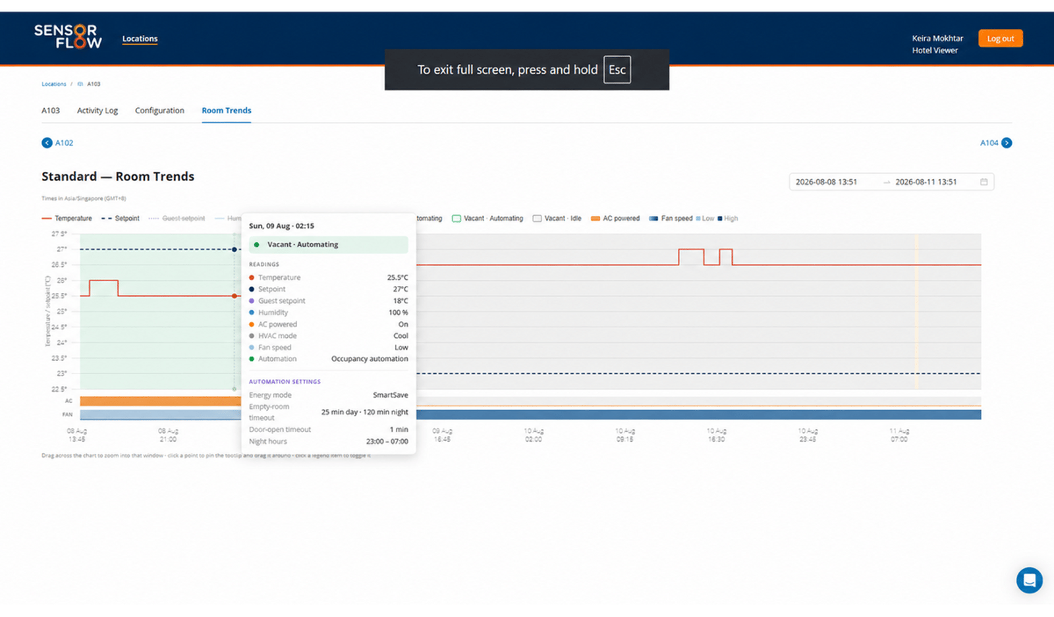This screenshot has width=1054, height=617.
Task: Click the next room arrow icon for A104
Action: pos(1007,143)
